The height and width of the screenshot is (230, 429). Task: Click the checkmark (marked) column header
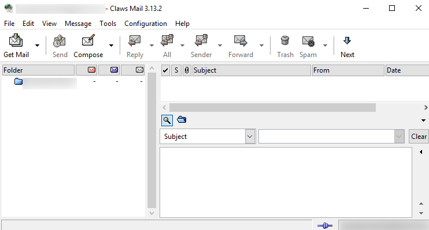tap(165, 70)
